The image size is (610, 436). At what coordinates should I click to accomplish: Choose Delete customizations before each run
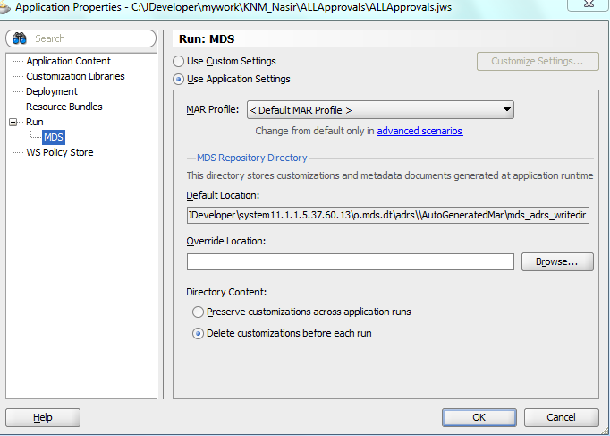198,334
